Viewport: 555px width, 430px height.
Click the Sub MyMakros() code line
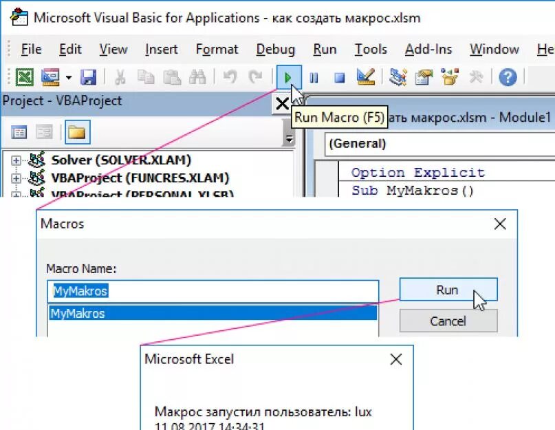(x=413, y=190)
